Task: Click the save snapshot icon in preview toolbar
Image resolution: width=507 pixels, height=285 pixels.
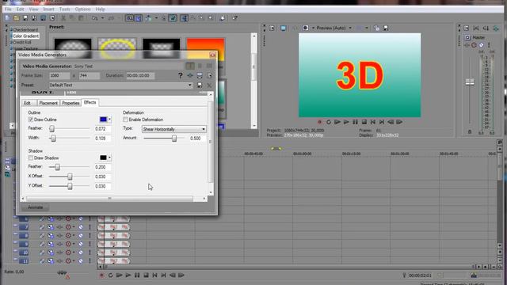Action: click(386, 28)
